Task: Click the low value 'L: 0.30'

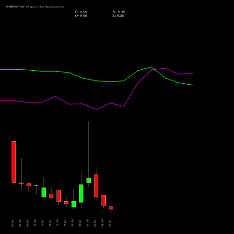Action: point(118,16)
